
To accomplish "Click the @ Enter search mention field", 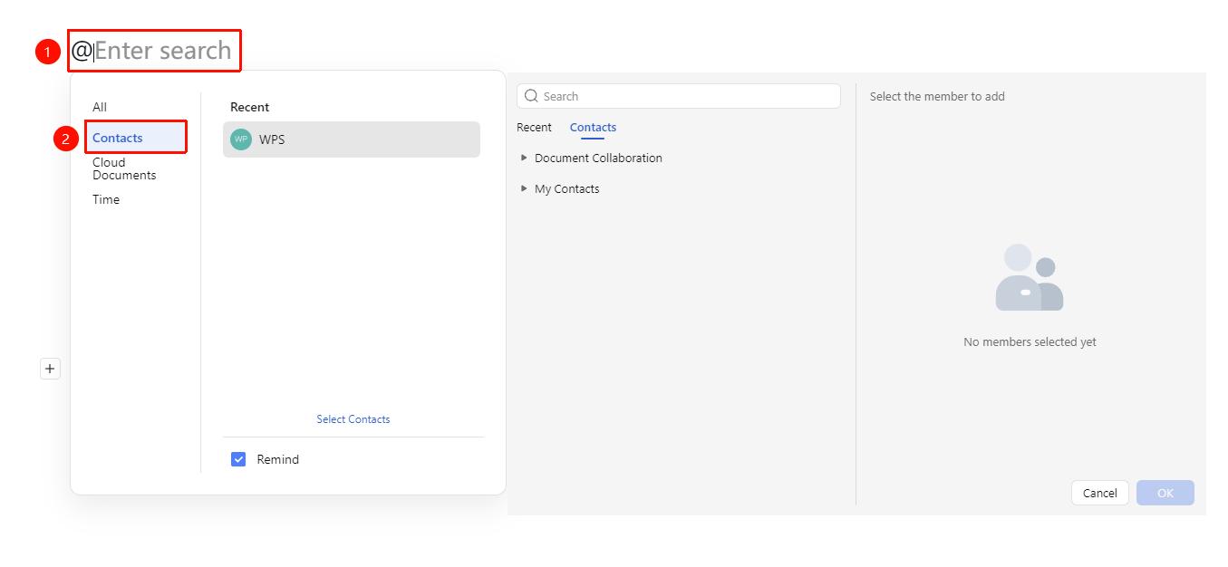I will [154, 51].
